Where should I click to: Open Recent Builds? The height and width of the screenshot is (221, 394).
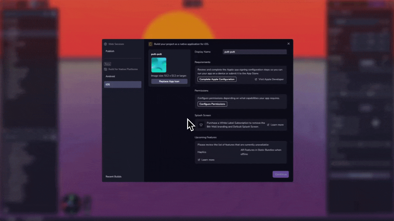tap(113, 176)
